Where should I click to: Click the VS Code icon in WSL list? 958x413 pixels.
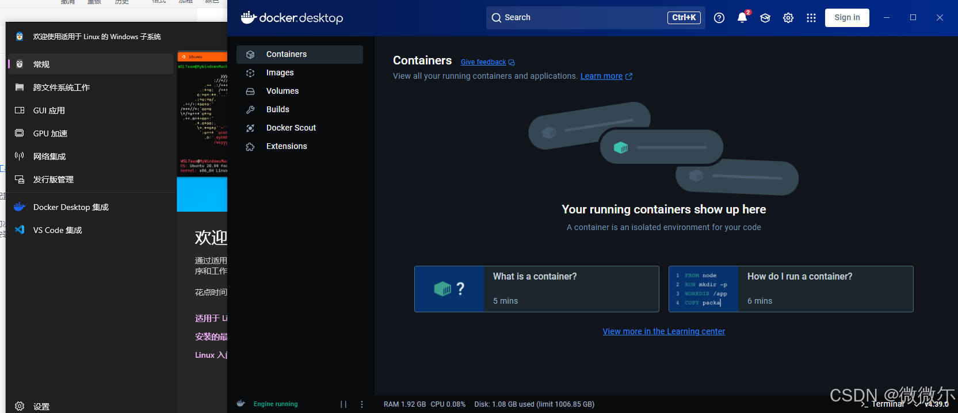(20, 230)
